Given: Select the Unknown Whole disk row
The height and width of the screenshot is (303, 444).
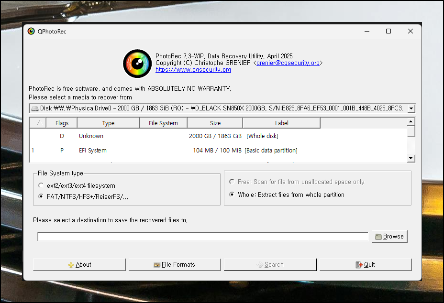Looking at the screenshot, I should pyautogui.click(x=218, y=136).
